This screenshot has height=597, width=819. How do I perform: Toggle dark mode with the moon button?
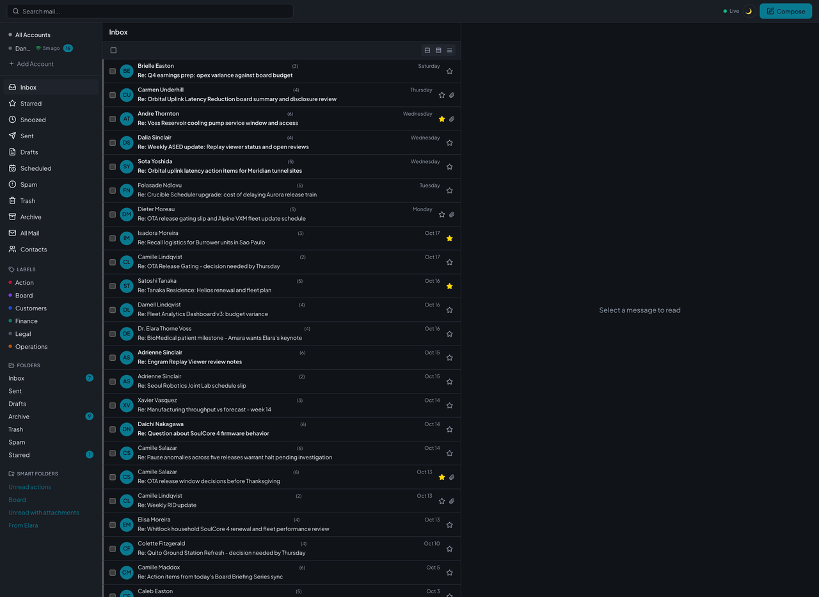pos(749,11)
